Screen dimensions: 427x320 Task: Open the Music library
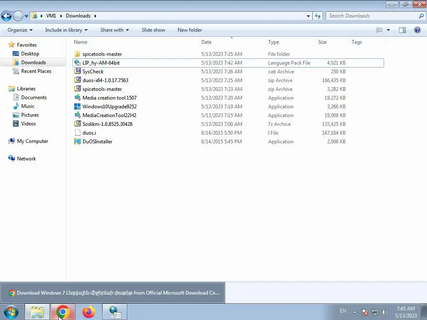coord(28,106)
